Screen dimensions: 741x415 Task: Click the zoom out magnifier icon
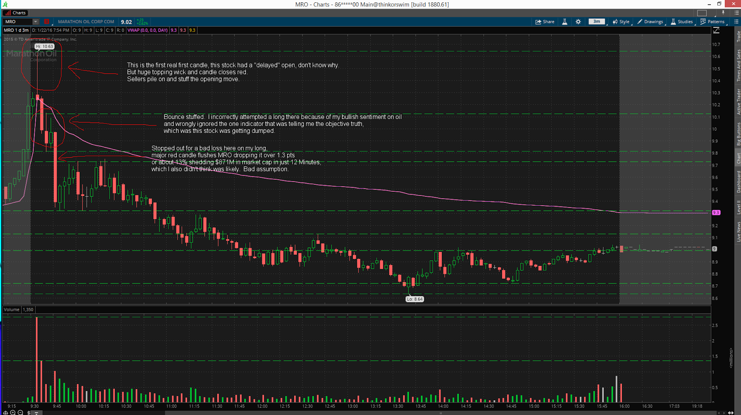coord(20,412)
